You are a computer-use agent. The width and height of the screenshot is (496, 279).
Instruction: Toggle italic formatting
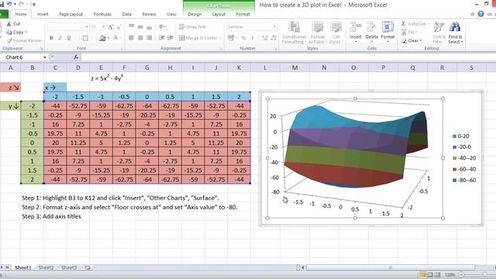pos(60,38)
